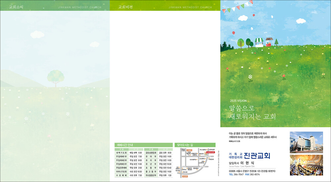This screenshot has height=182, width=331.
Task: Click the TEL 386-7047 phone number
Action: pyautogui.click(x=236, y=174)
